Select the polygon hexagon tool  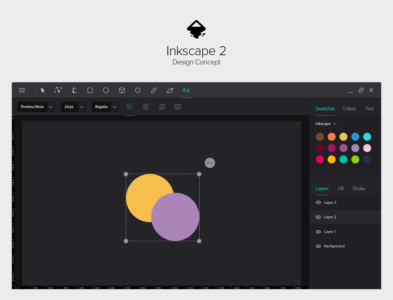coord(138,90)
